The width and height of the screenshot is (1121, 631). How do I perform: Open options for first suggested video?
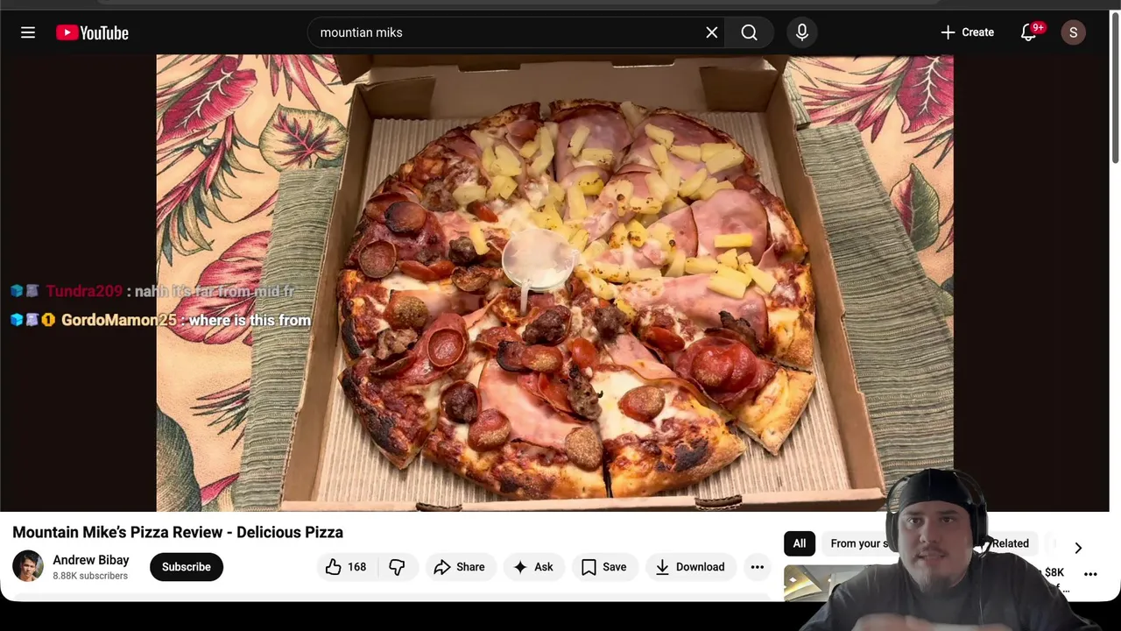(x=1090, y=574)
